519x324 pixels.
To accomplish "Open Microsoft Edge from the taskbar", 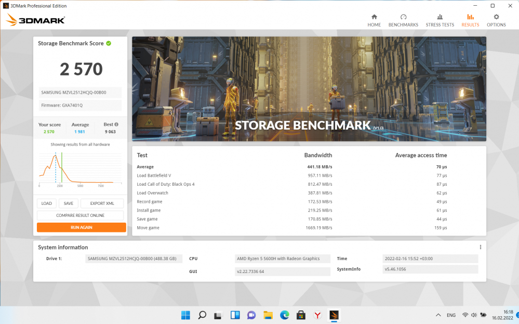I will [284, 315].
